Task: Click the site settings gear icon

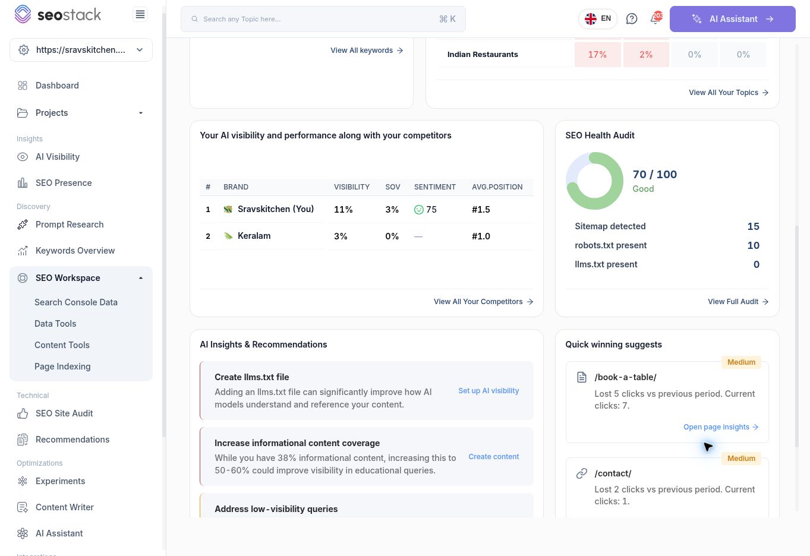Action: (24, 50)
